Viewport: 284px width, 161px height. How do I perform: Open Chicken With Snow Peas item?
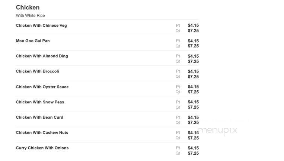(40, 102)
